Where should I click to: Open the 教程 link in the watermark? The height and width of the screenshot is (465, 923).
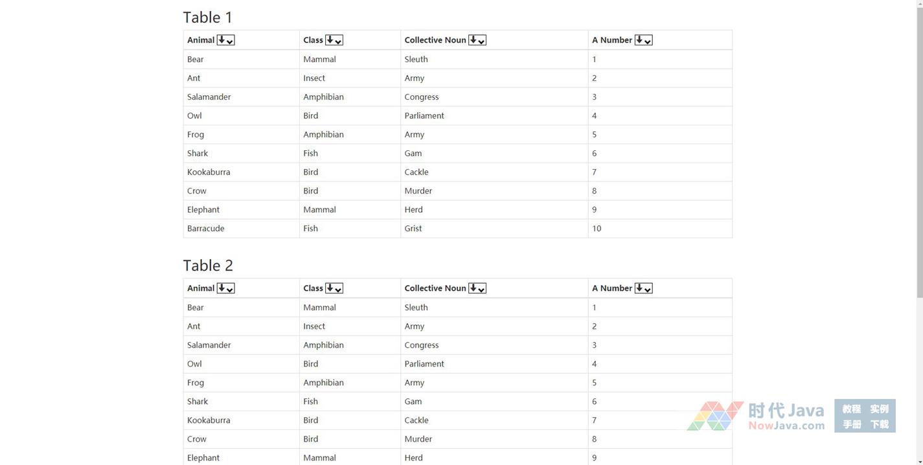tap(851, 409)
